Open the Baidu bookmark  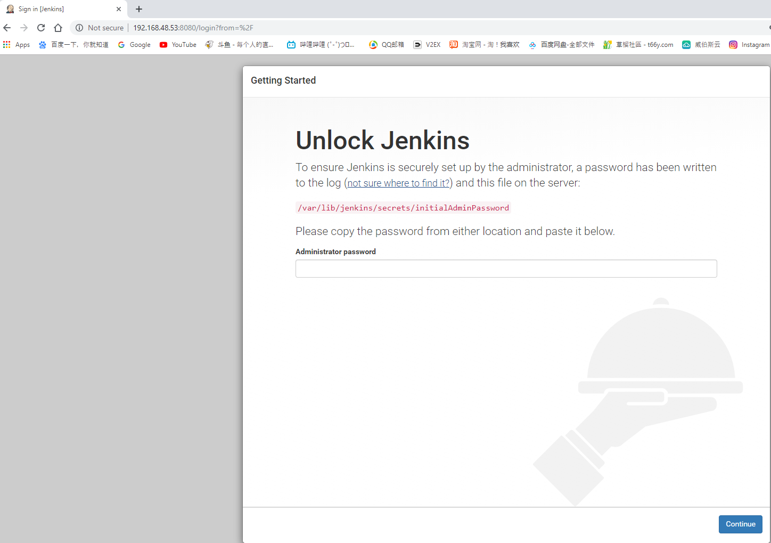tap(73, 45)
